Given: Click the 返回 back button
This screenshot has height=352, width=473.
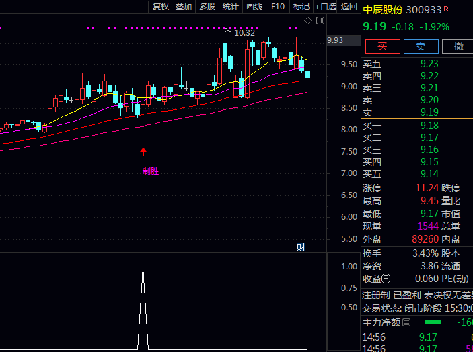Looking at the screenshot, I should [x=349, y=7].
